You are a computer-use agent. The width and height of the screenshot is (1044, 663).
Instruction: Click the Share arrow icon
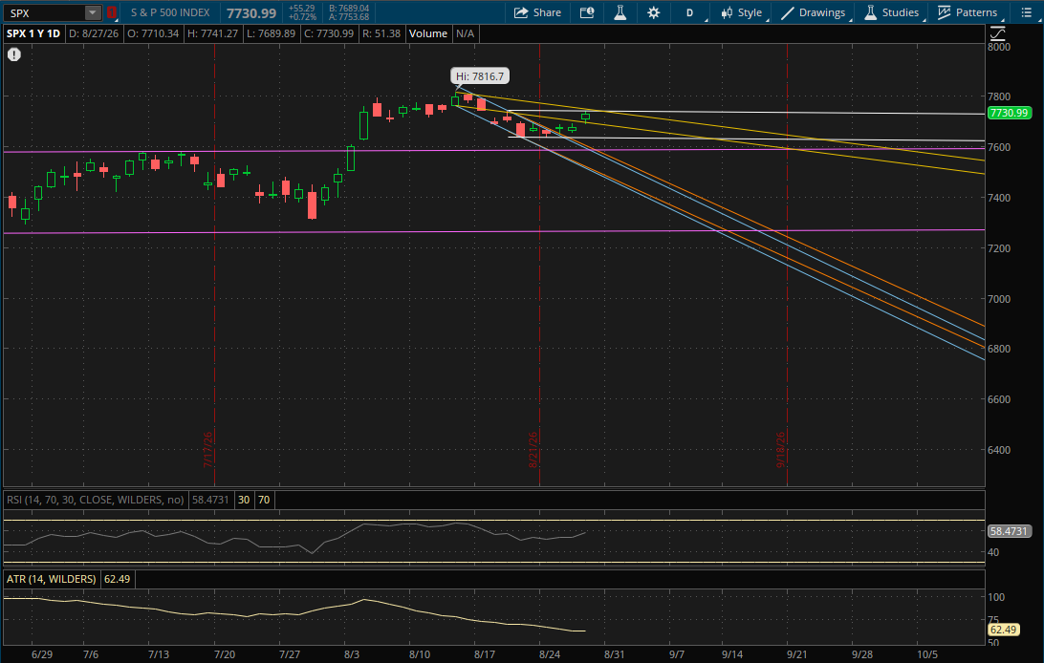[521, 12]
